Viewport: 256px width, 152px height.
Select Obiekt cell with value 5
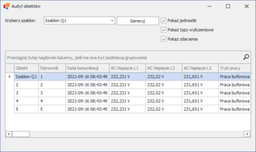tap(26, 109)
